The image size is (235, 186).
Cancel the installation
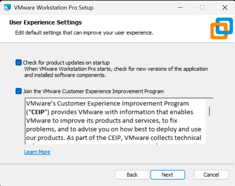pos(211,175)
